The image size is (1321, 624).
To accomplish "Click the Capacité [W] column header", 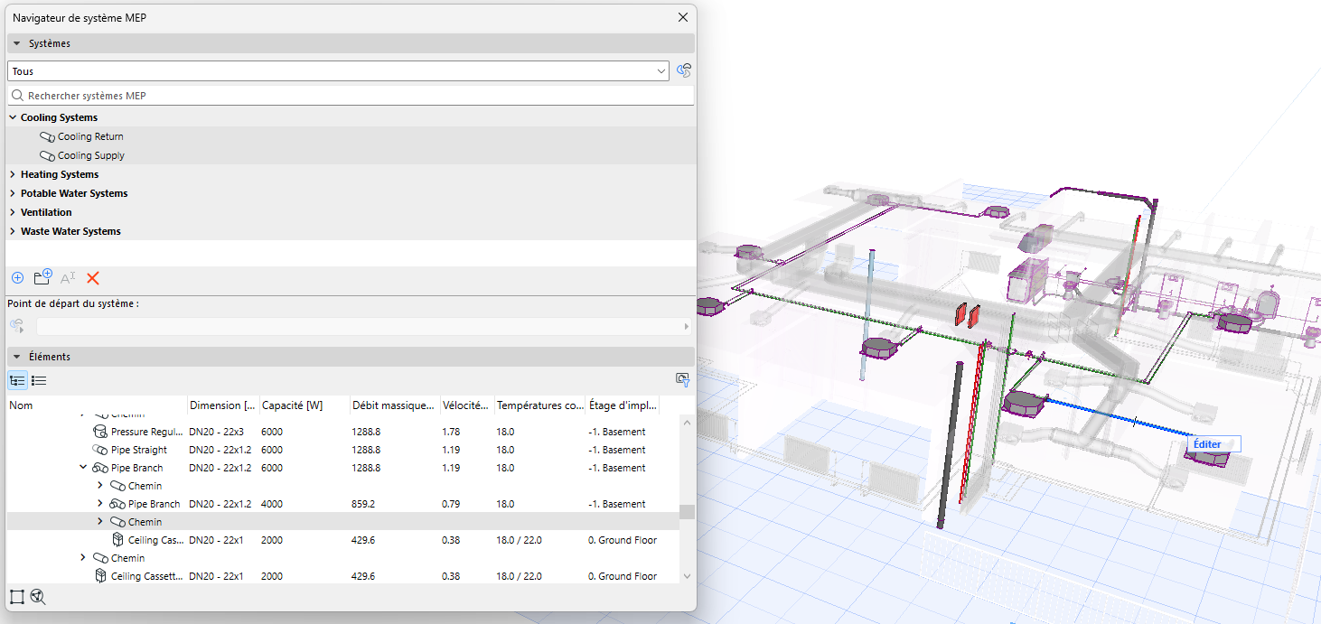I will point(304,405).
